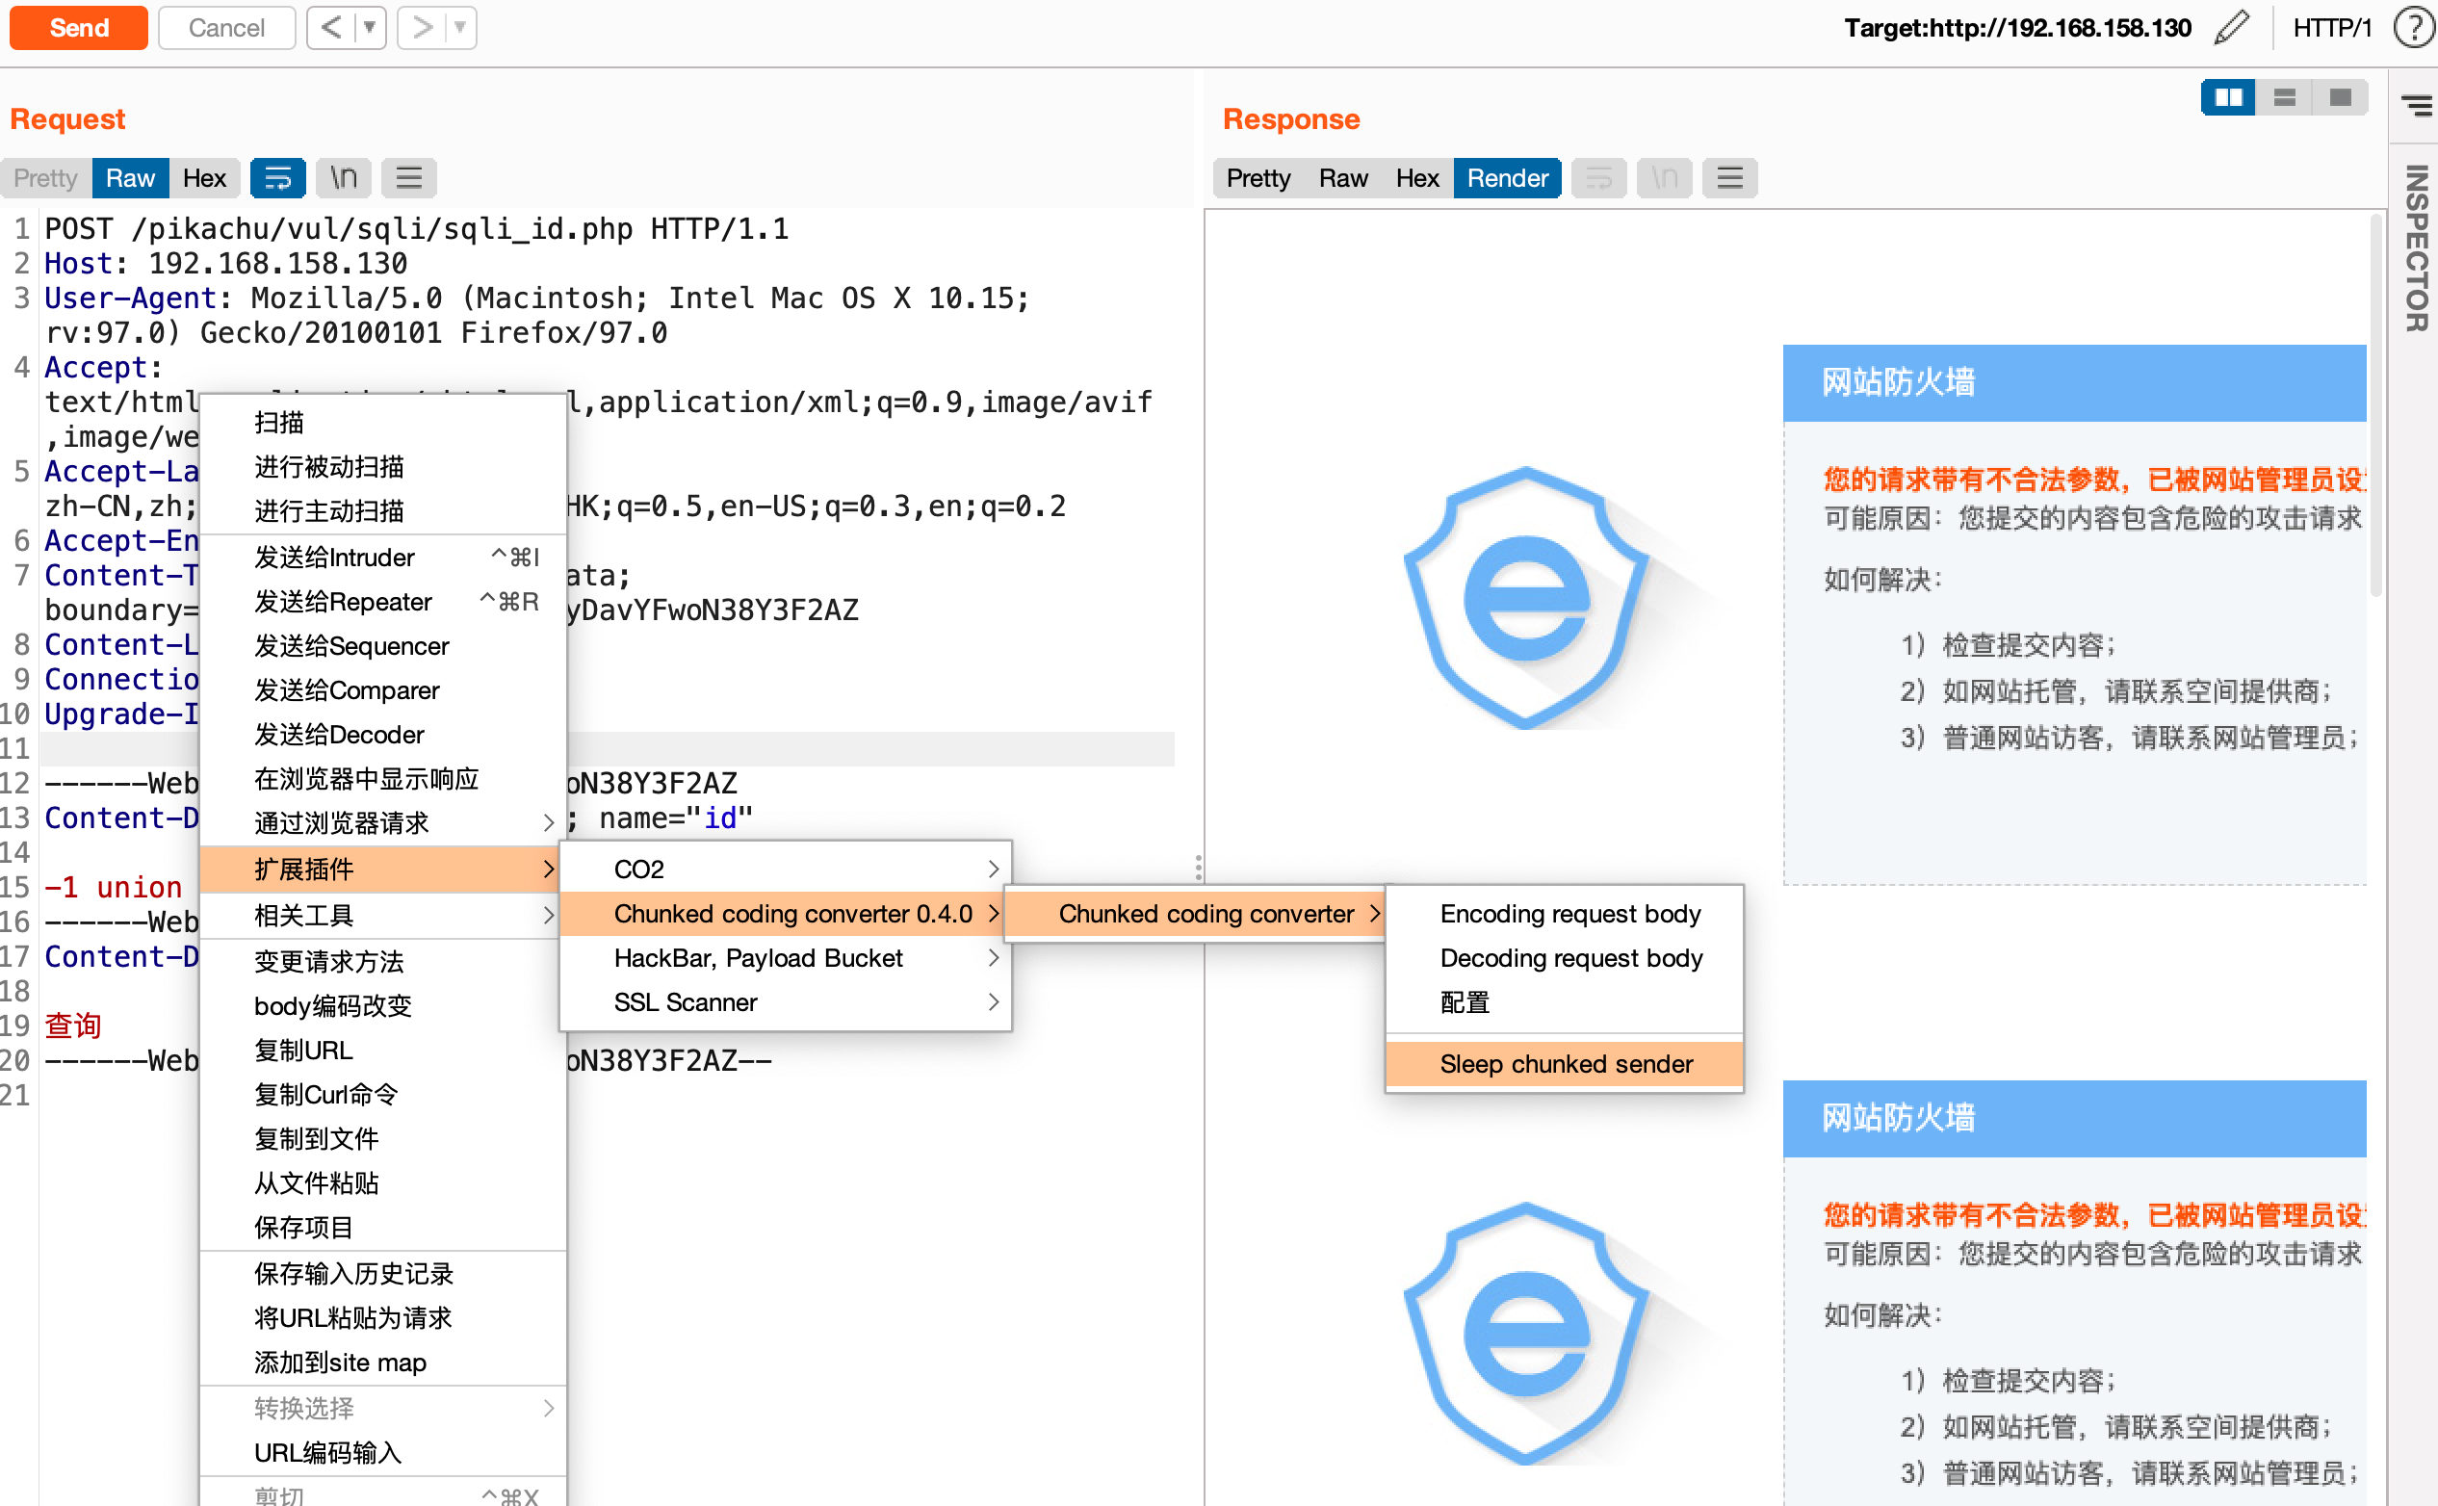
Task: Open the help question mark icon
Action: point(2414,27)
